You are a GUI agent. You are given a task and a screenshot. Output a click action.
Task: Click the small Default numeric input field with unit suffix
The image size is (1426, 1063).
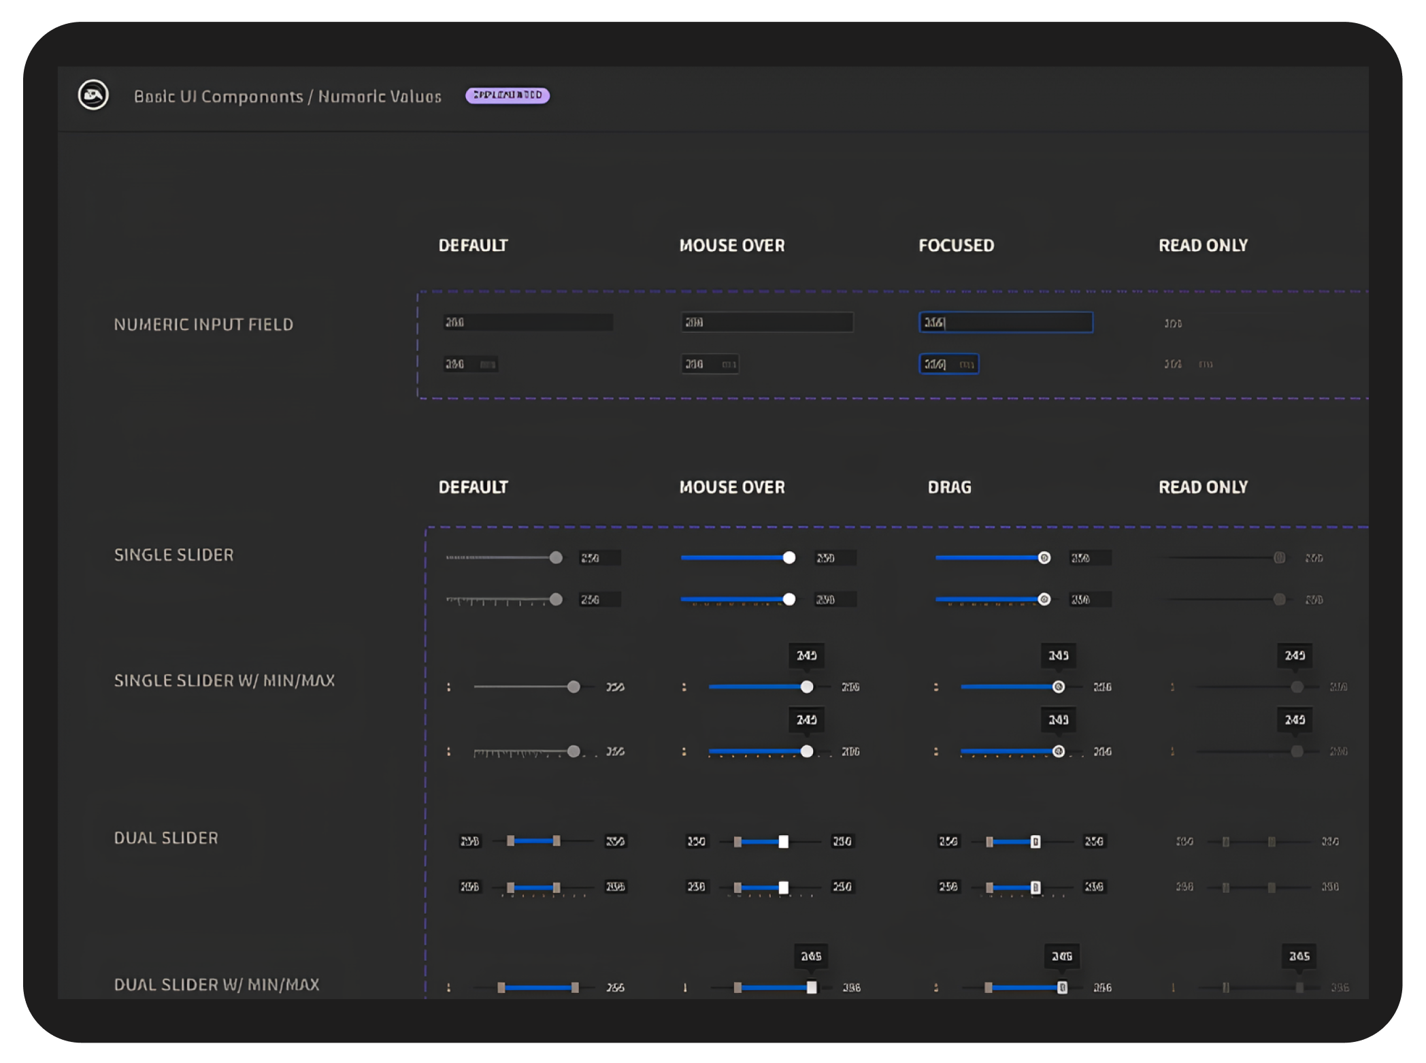(469, 364)
